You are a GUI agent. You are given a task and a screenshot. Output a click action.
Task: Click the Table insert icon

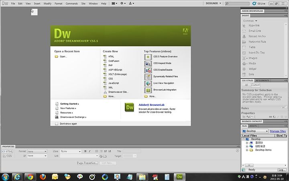tap(244, 47)
